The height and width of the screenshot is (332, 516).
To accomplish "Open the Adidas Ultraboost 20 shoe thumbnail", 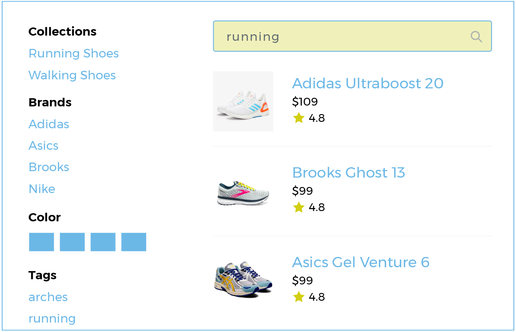I will [243, 101].
